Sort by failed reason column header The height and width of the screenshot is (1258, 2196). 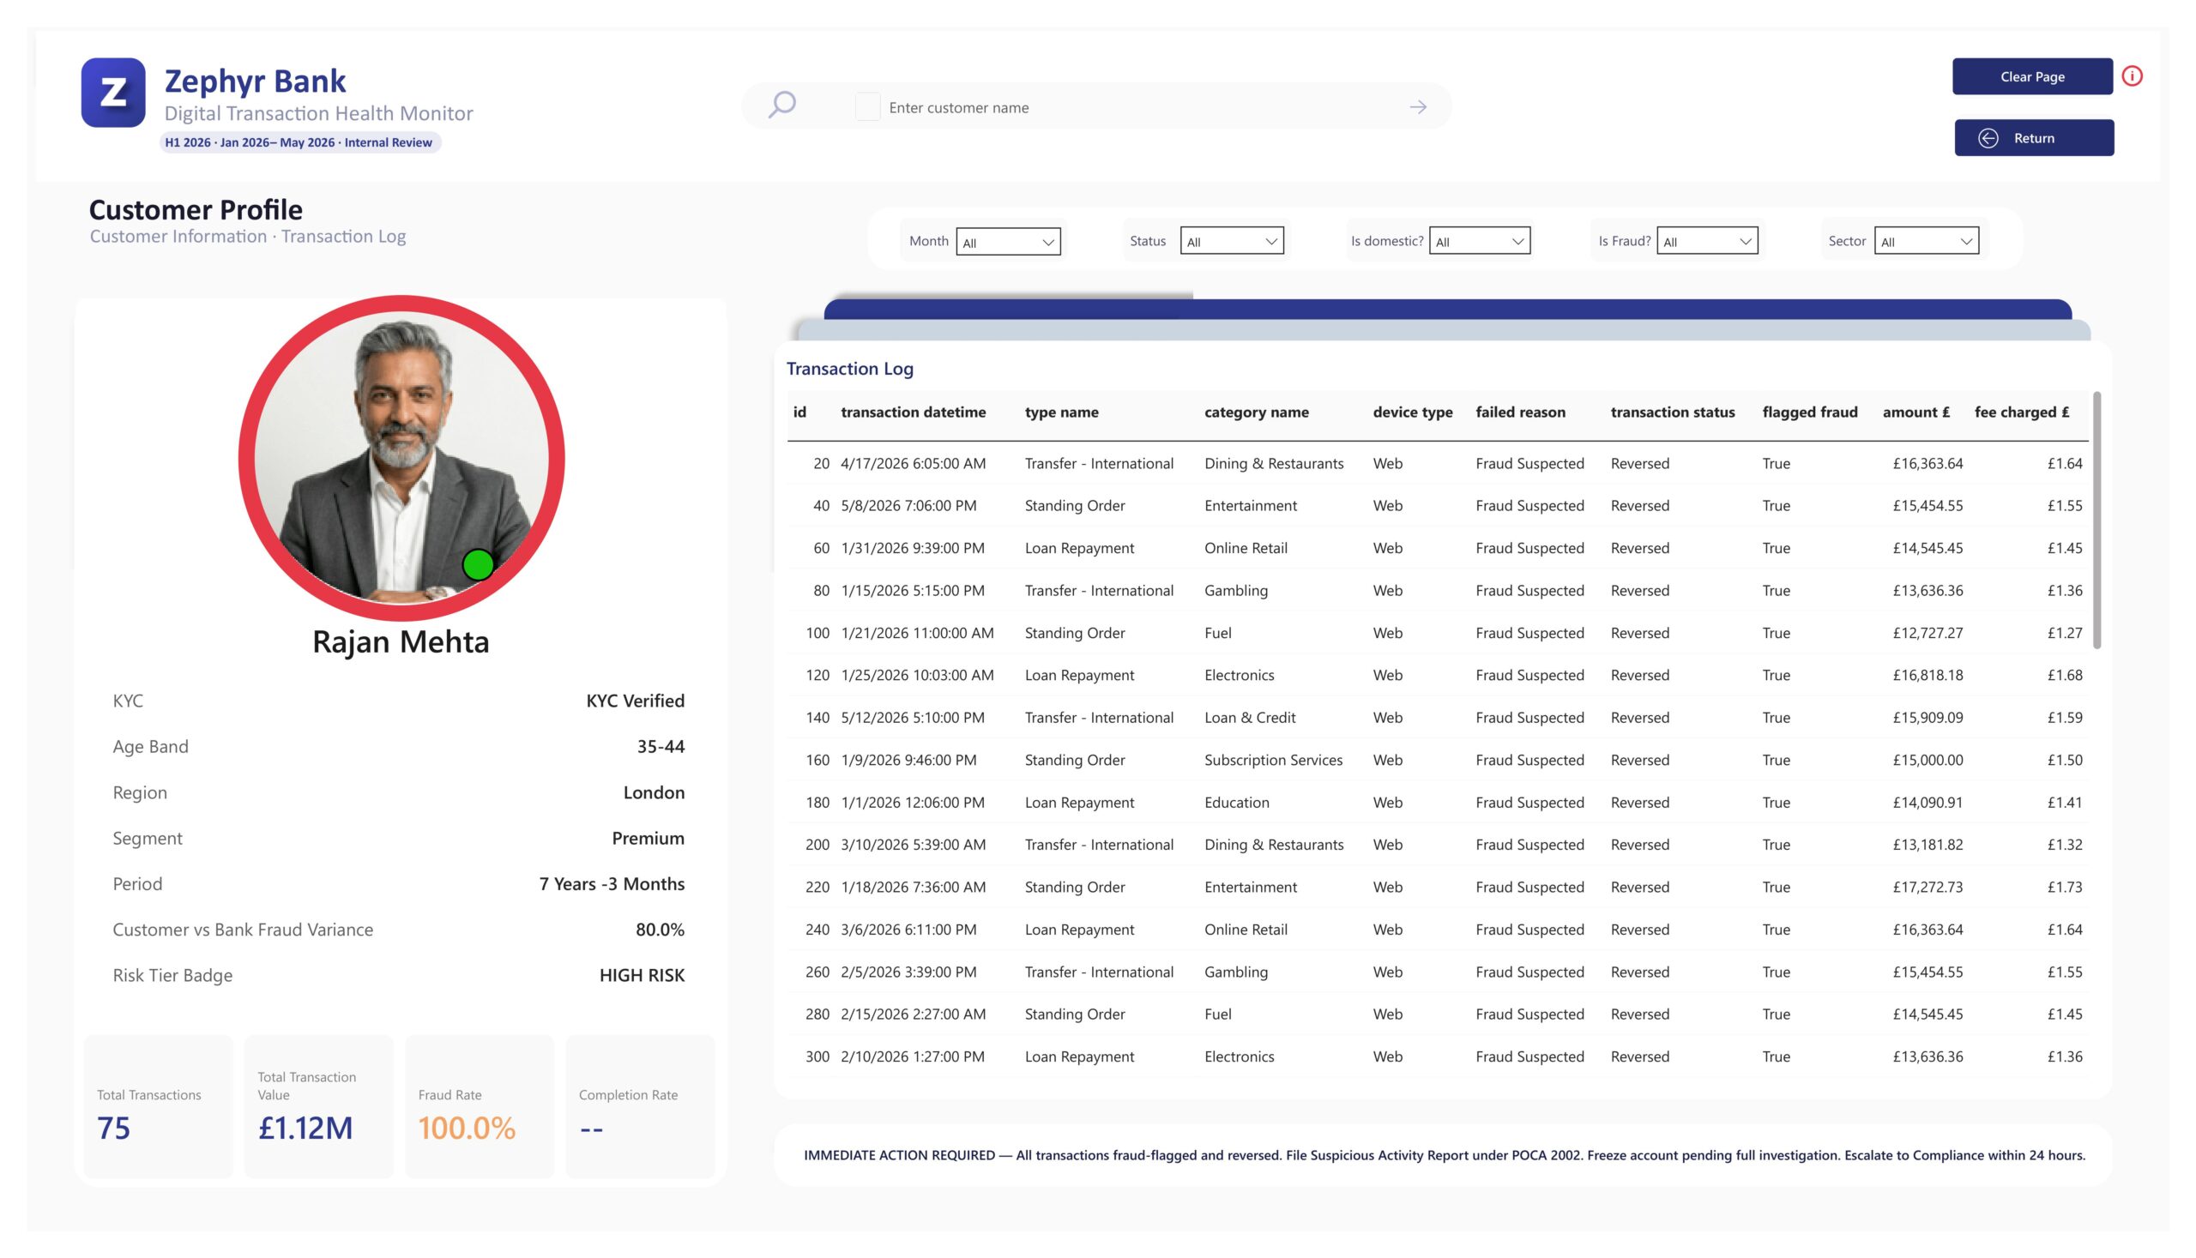click(x=1520, y=412)
